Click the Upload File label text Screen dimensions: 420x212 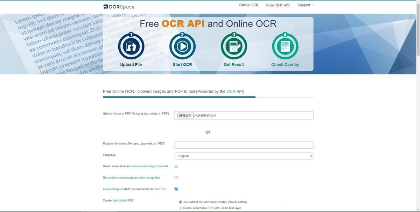(131, 65)
